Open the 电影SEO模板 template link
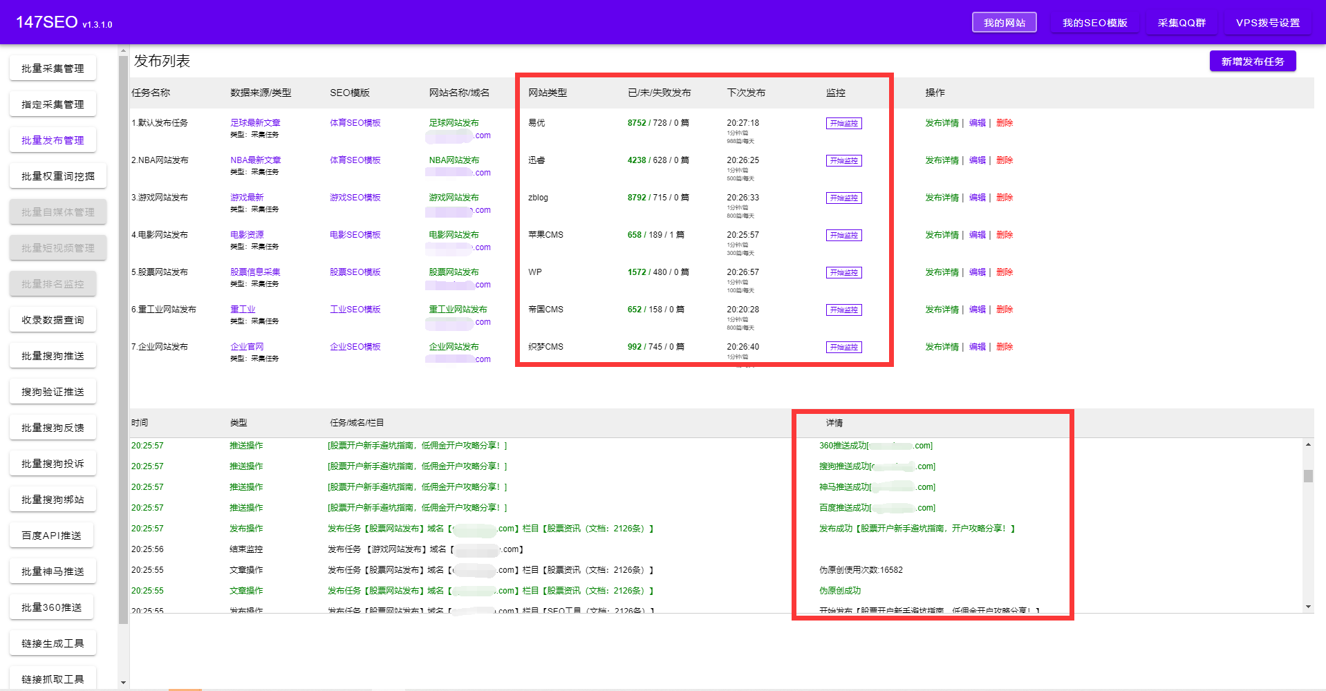The image size is (1326, 691). tap(355, 235)
